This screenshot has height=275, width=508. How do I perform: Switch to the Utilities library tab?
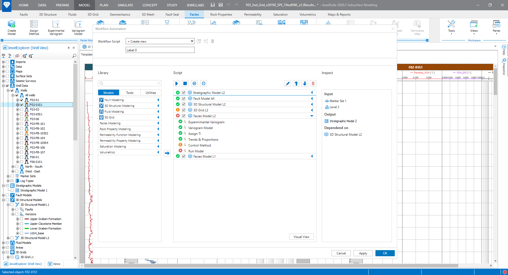coord(151,93)
